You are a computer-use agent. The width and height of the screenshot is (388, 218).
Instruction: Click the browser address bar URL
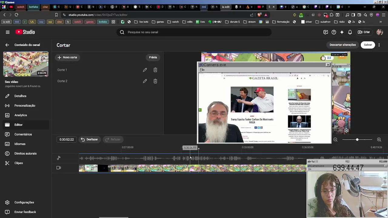point(98,15)
